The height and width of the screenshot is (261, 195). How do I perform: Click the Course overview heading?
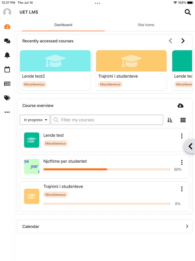coord(38,106)
